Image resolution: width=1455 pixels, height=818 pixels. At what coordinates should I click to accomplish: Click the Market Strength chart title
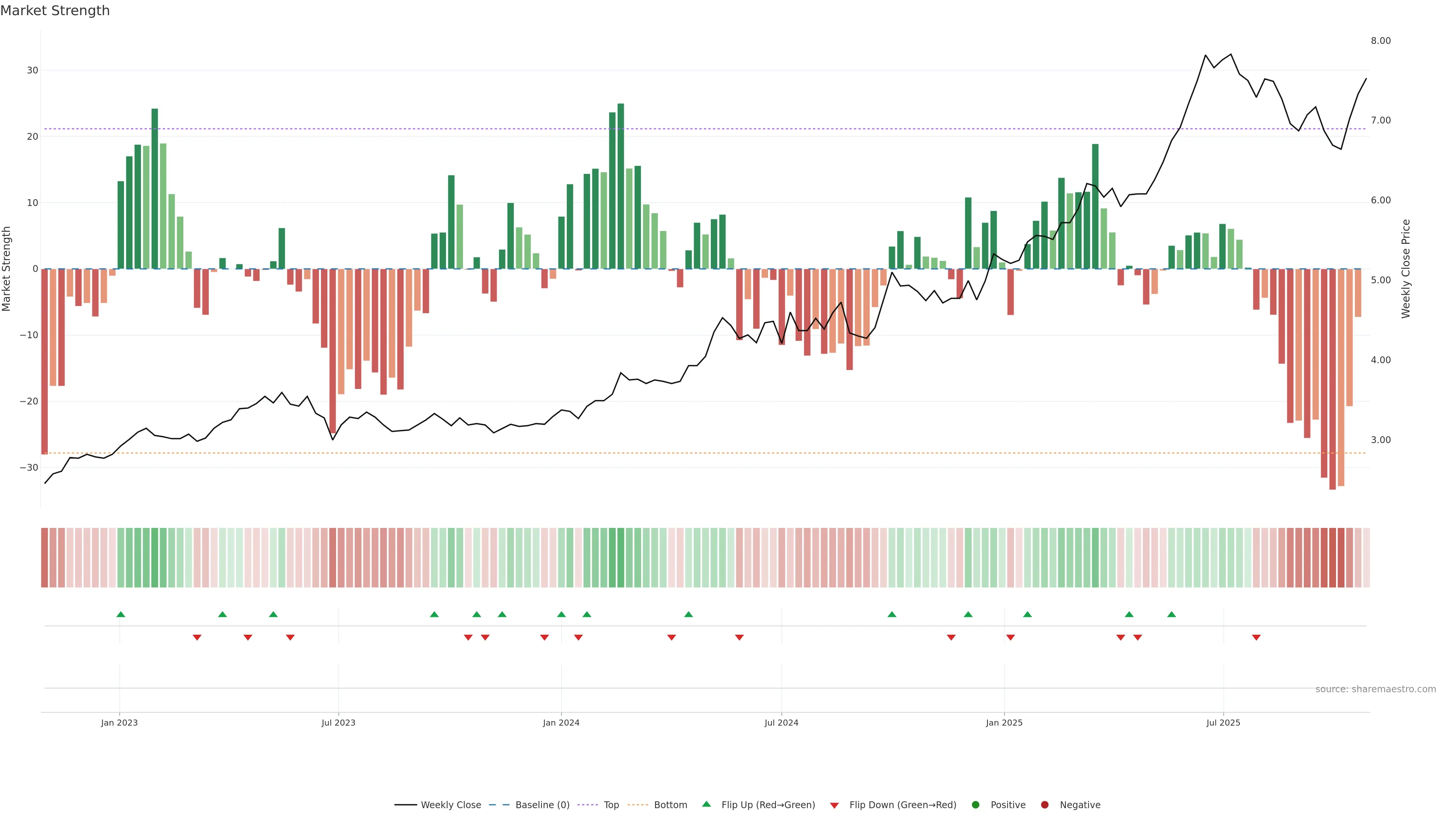coord(55,11)
